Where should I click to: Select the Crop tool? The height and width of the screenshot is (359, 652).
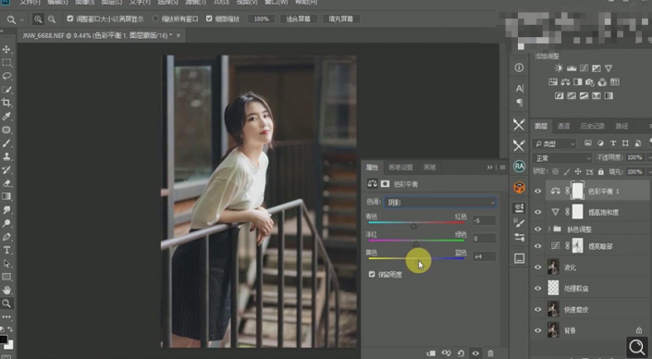pos(6,103)
